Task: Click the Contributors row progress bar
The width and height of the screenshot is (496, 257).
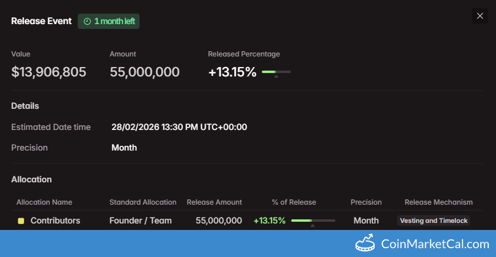Action: click(x=313, y=221)
